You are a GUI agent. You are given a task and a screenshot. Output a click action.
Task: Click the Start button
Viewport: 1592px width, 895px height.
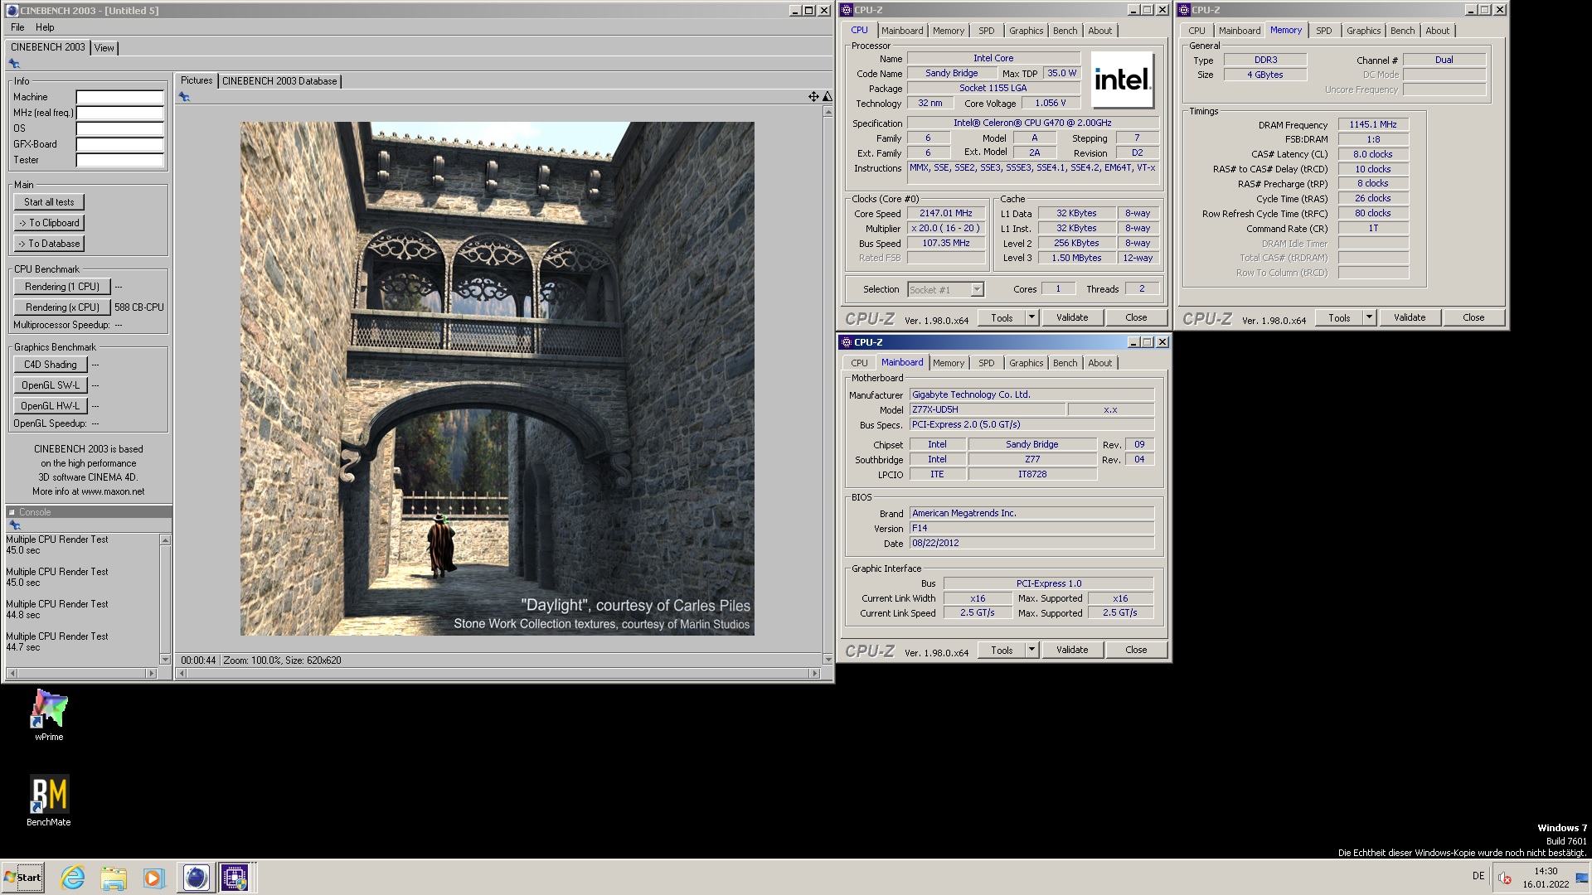[23, 878]
